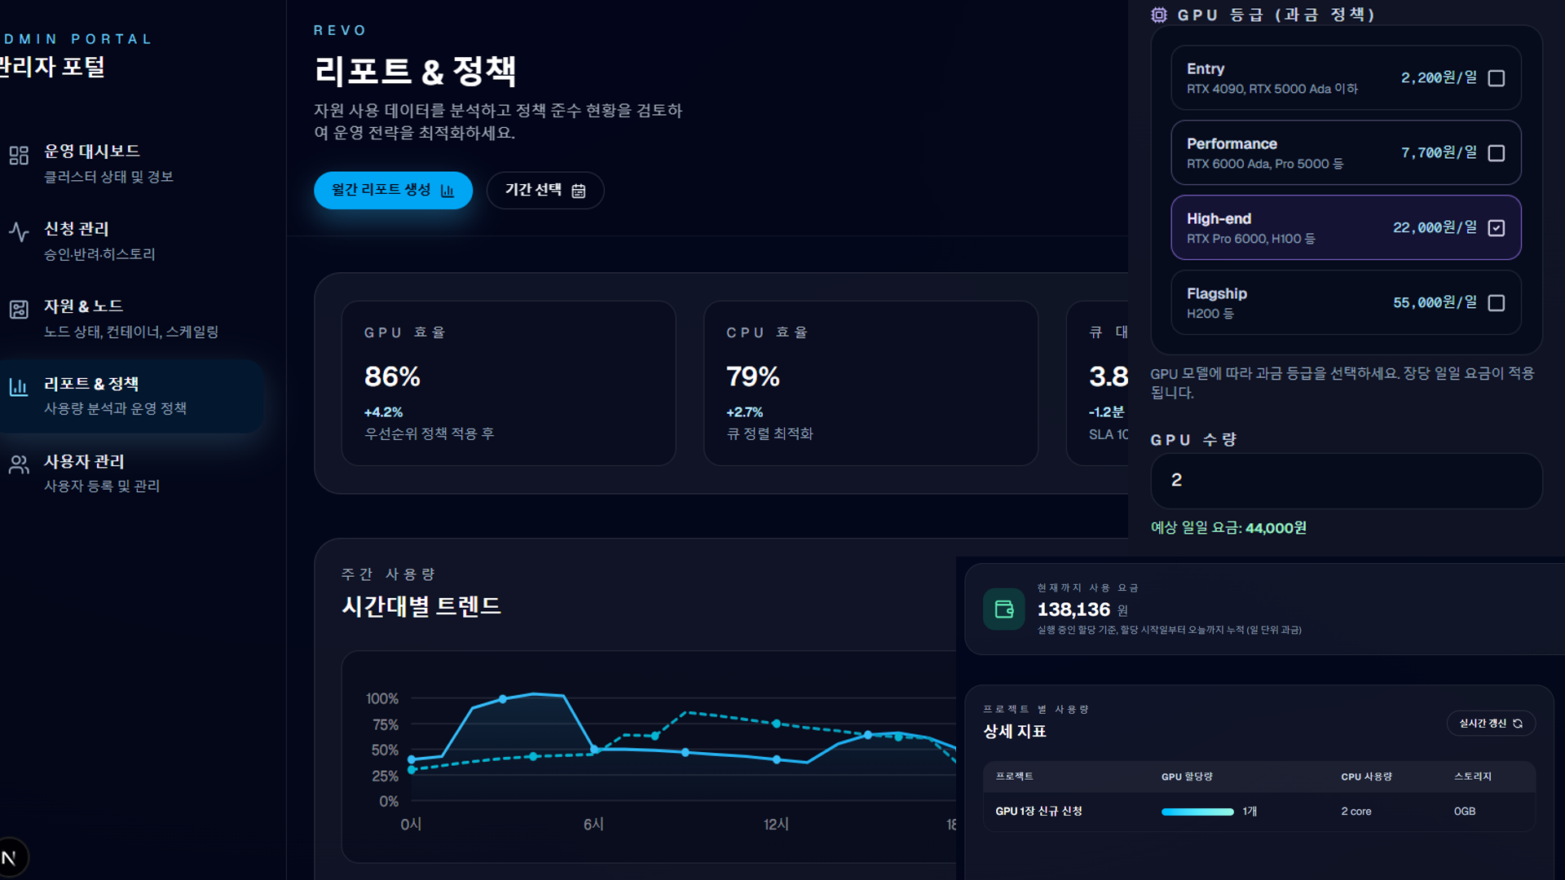Click the calendar icon on 기간 선택

pyautogui.click(x=579, y=190)
